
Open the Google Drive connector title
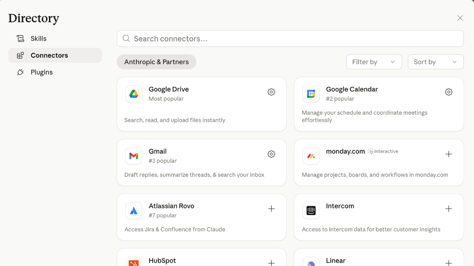(x=169, y=89)
